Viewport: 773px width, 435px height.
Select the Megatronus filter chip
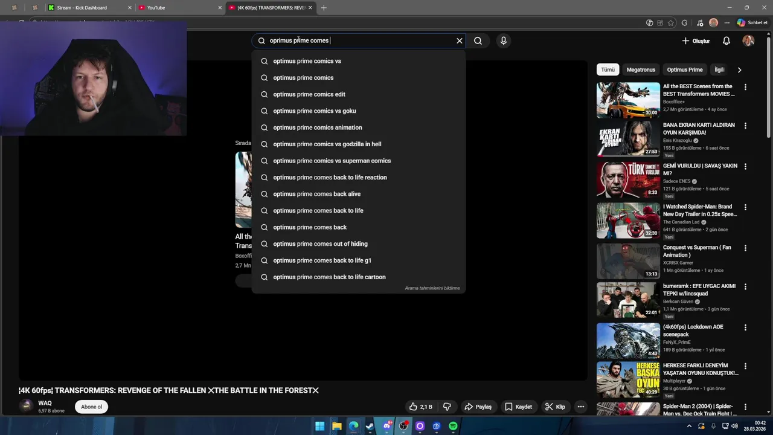tap(641, 69)
